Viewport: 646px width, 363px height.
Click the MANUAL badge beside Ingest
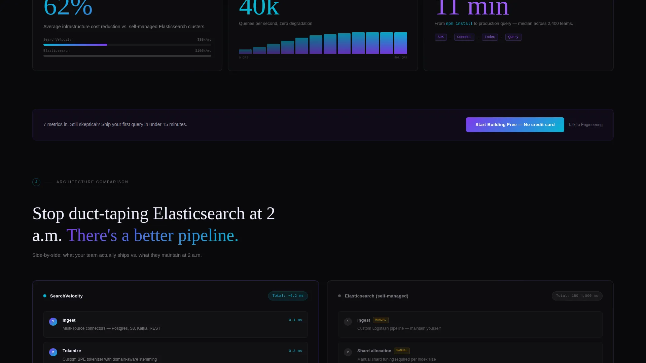point(381,320)
